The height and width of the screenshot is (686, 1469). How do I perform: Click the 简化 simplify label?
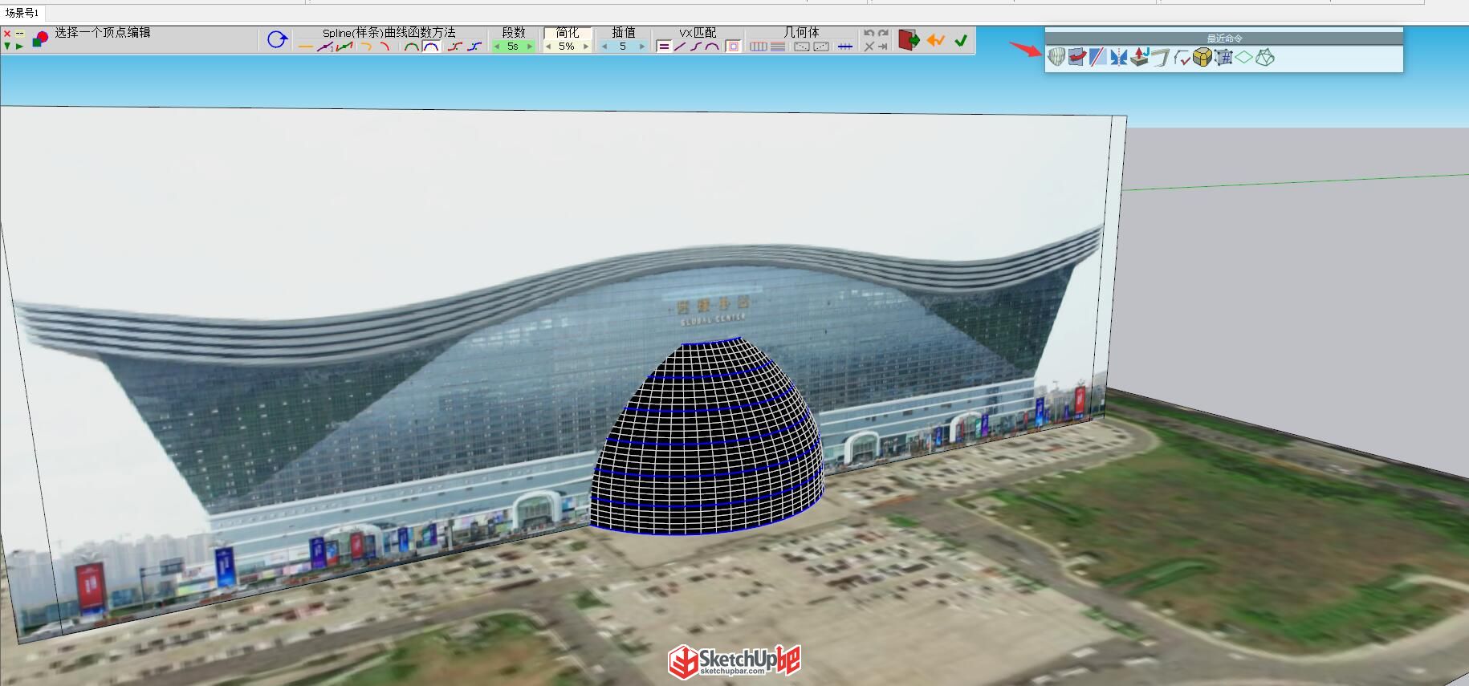[x=568, y=32]
